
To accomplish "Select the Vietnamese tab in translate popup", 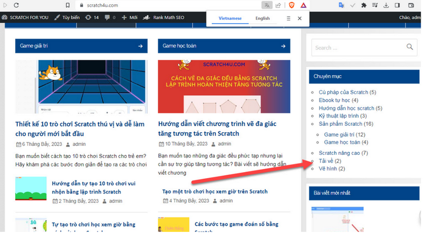I will 230,18.
